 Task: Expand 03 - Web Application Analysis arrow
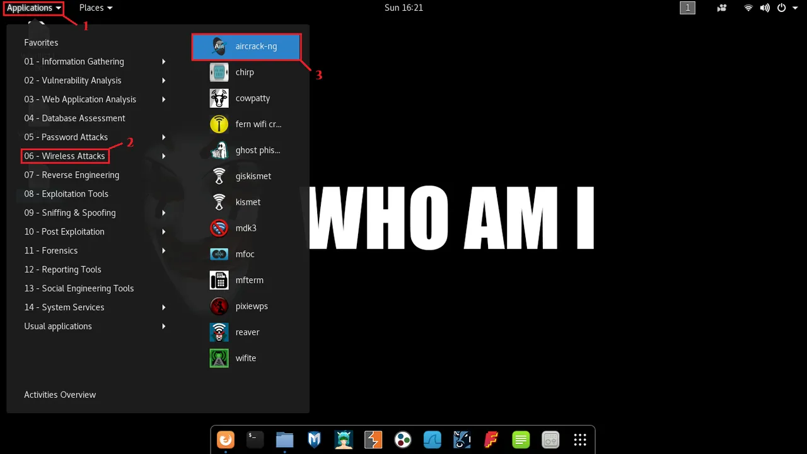[163, 99]
